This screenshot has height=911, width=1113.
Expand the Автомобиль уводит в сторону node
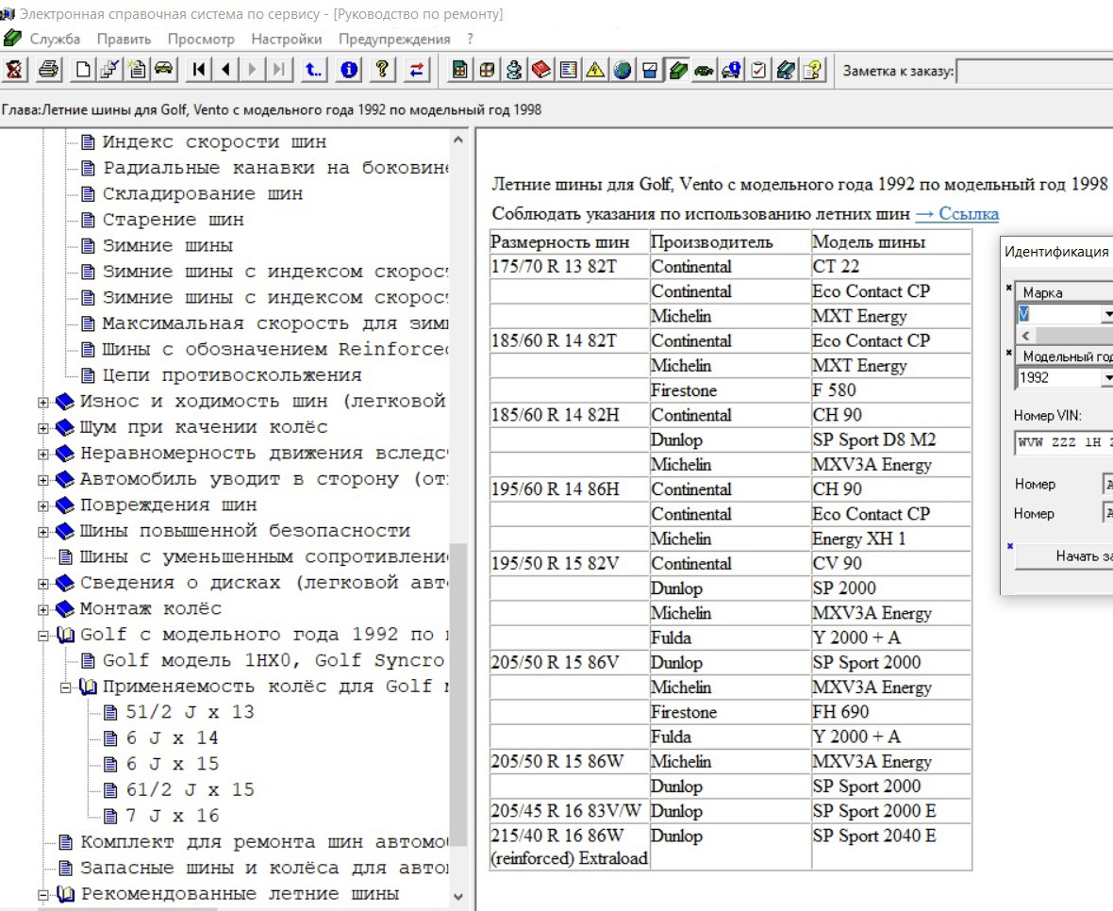43,480
